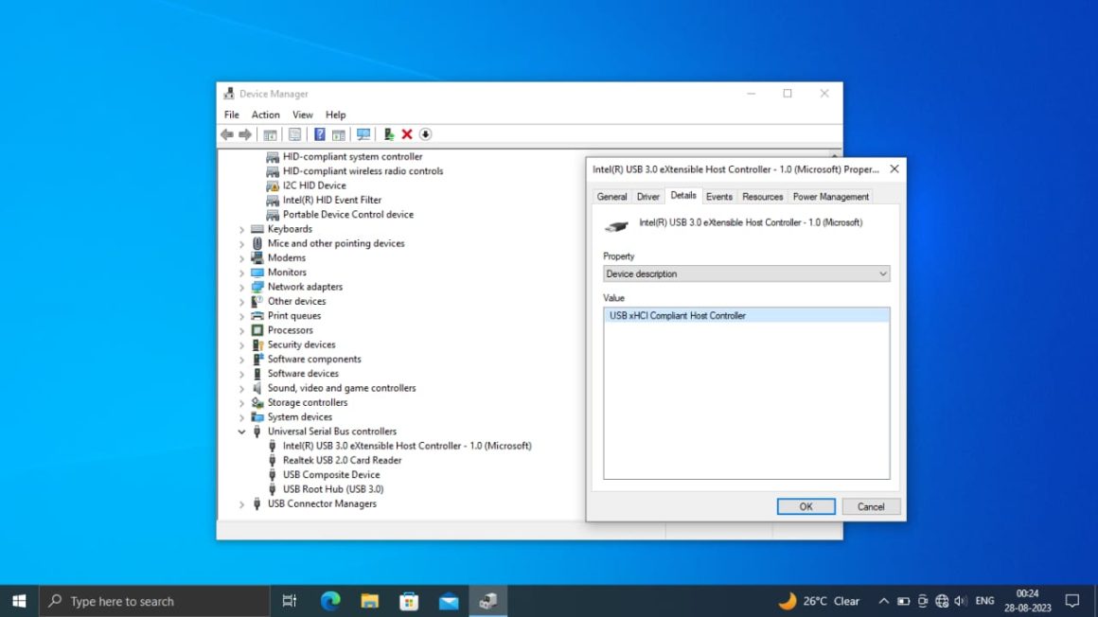Screen dimensions: 1098x617
Task: Collapse Universal Serial Bus controllers
Action: coord(241,432)
